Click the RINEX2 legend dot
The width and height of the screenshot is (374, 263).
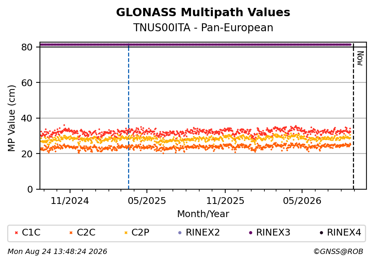180,233
